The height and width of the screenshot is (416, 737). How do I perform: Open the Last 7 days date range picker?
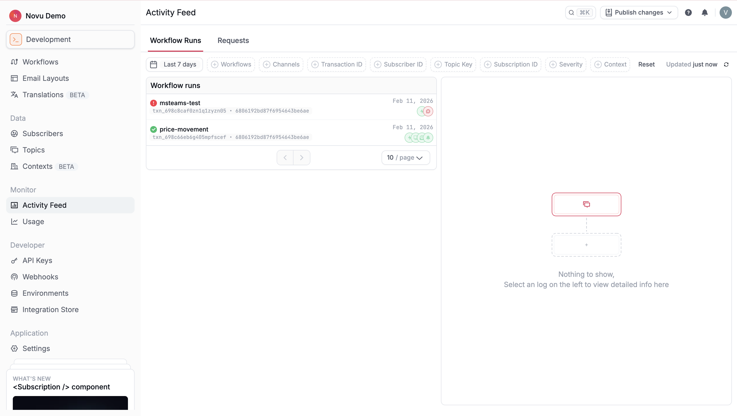tap(174, 64)
